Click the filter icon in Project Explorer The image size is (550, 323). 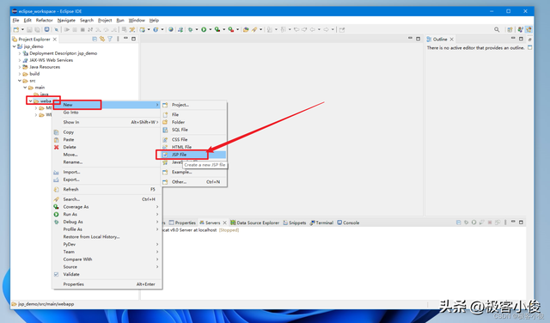coord(110,39)
